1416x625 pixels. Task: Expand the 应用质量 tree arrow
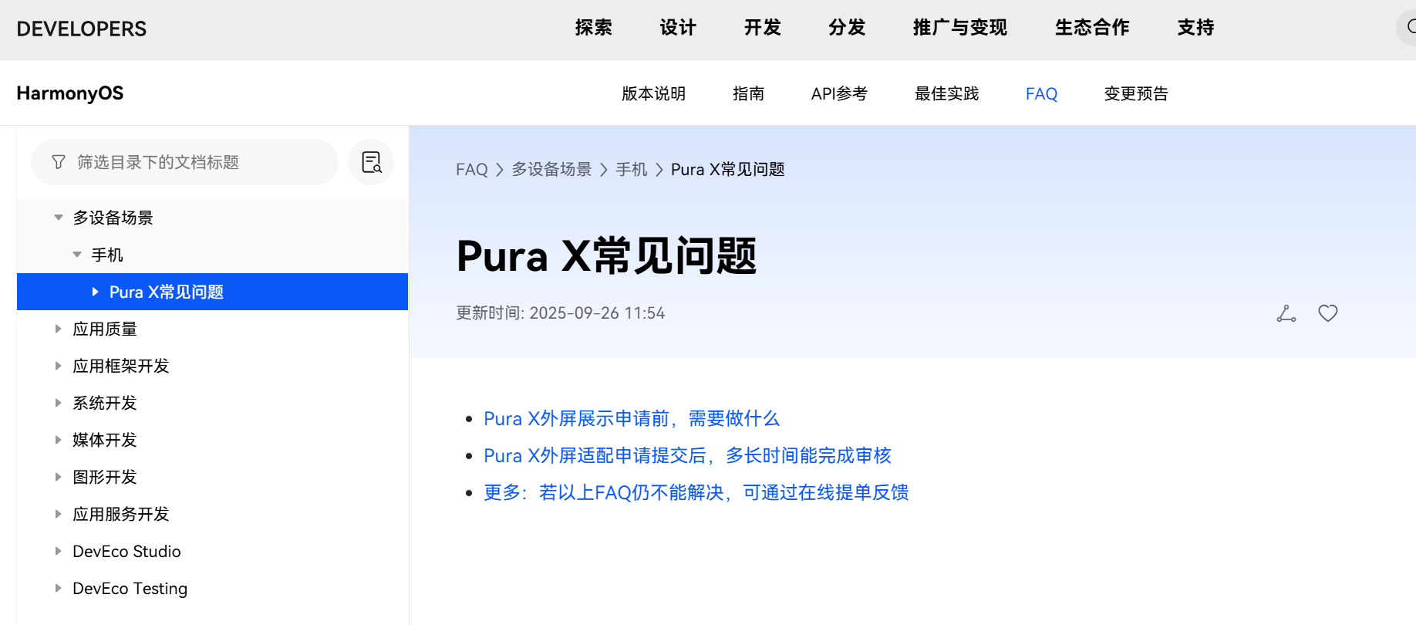tap(58, 329)
